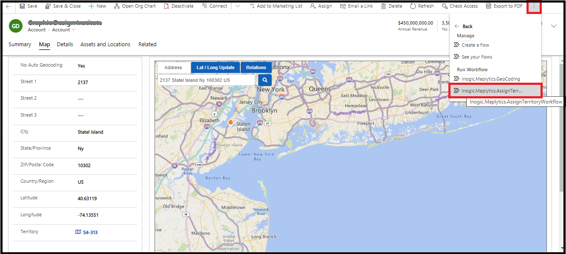Select Email a Link
The width and height of the screenshot is (566, 254).
tap(356, 6)
